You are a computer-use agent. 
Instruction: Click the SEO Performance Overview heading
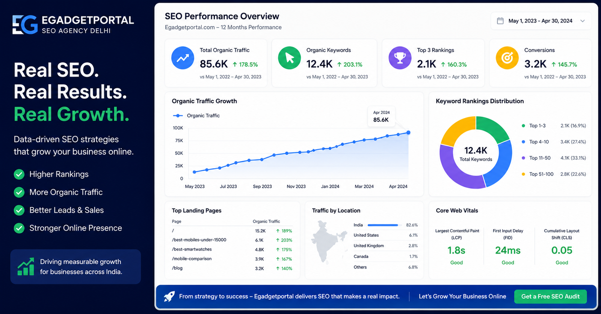tap(222, 16)
